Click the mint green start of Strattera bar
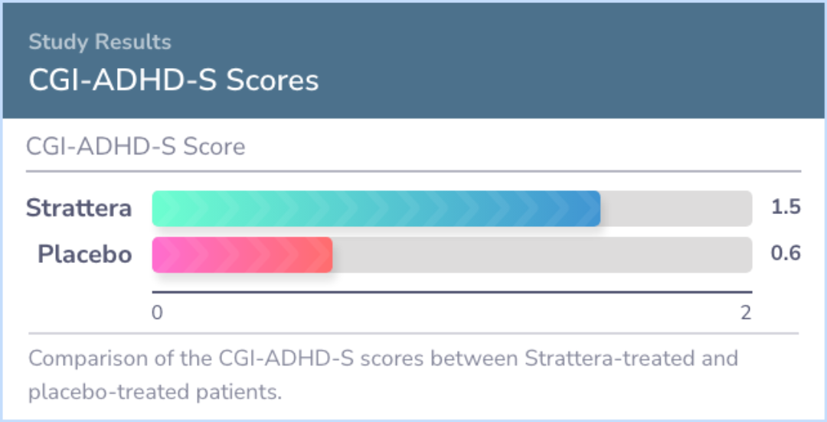This screenshot has height=422, width=827. pyautogui.click(x=161, y=209)
